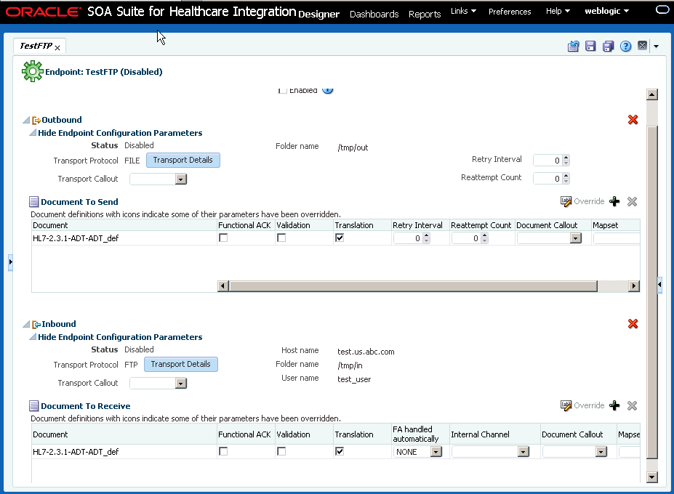Click the Inbound arrow icon
The height and width of the screenshot is (494, 674).
click(x=36, y=324)
